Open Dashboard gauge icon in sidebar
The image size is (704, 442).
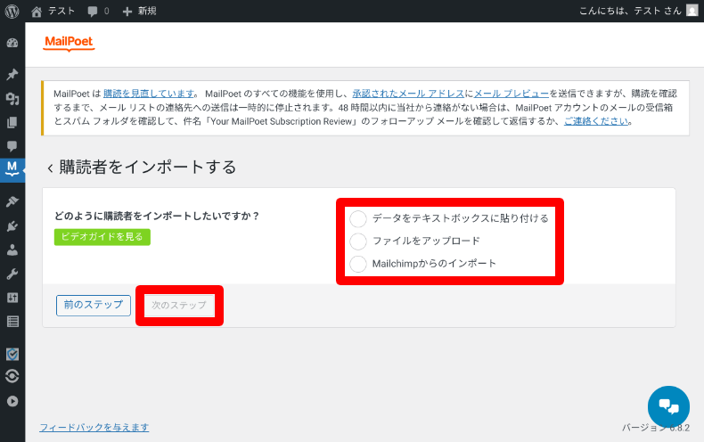coord(12,43)
